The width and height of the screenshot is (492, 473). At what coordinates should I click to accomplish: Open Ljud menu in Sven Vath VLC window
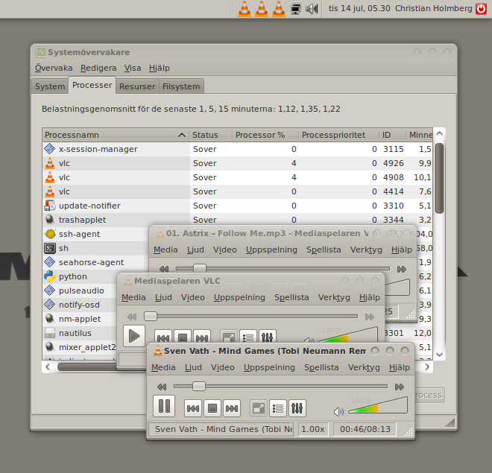tap(193, 367)
